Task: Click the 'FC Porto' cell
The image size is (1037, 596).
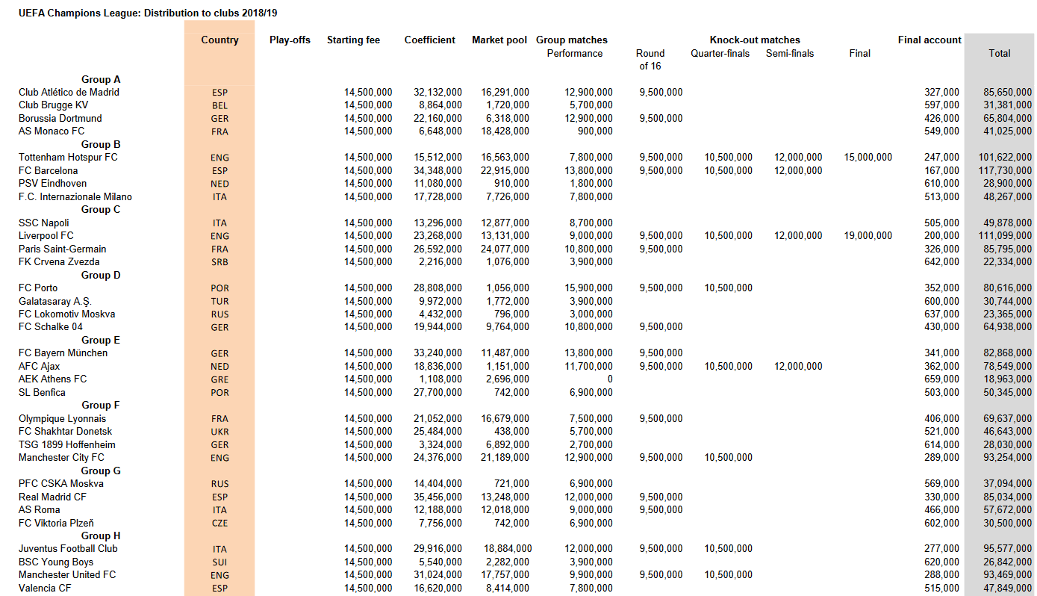Action: pyautogui.click(x=38, y=288)
